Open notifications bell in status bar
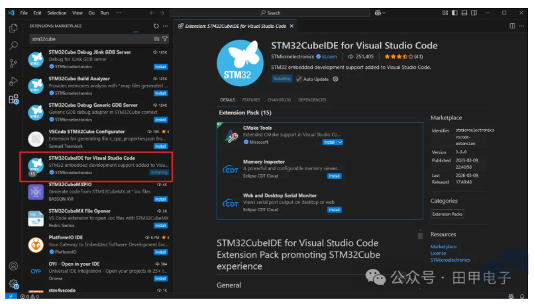The image size is (534, 304). (x=521, y=297)
